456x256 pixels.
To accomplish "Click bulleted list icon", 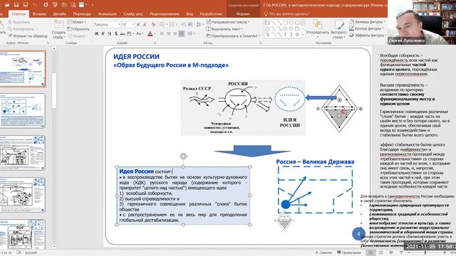I will [x=162, y=24].
